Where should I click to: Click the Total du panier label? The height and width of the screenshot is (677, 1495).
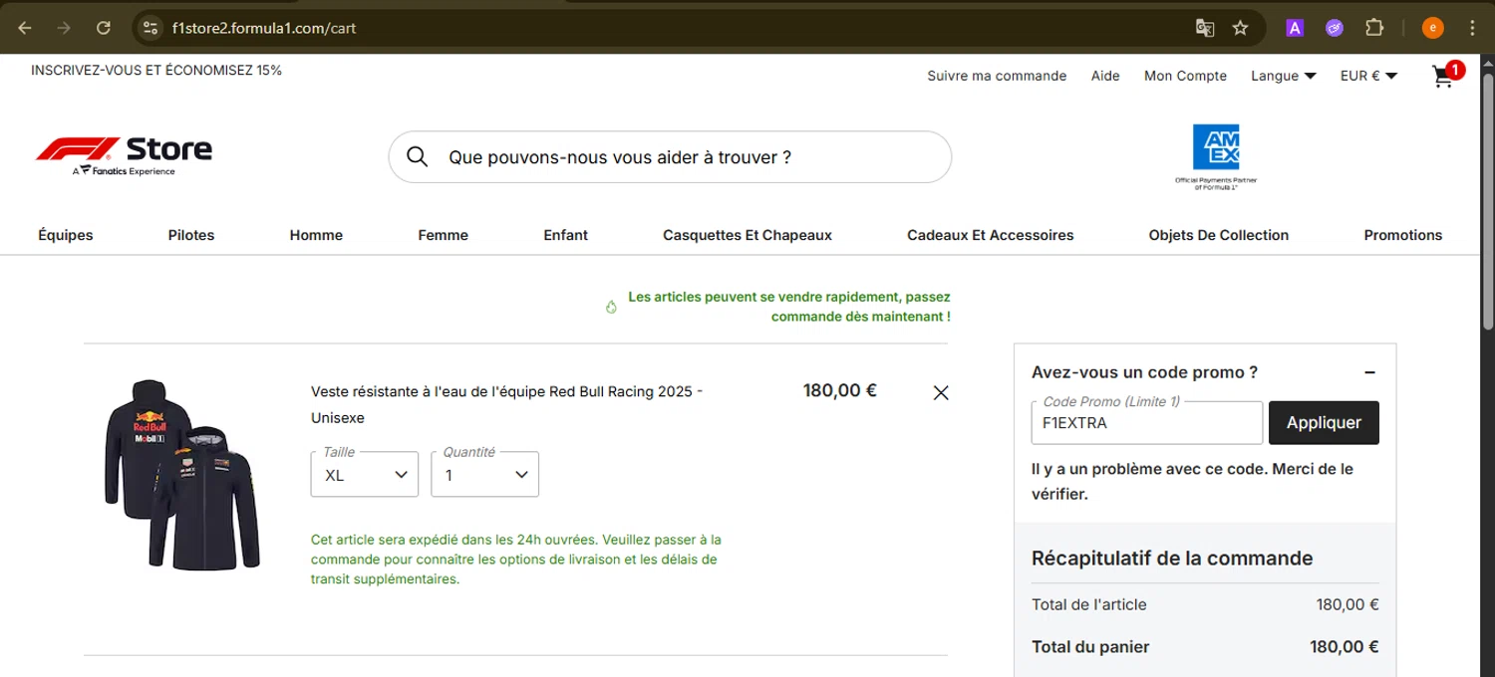1090,647
